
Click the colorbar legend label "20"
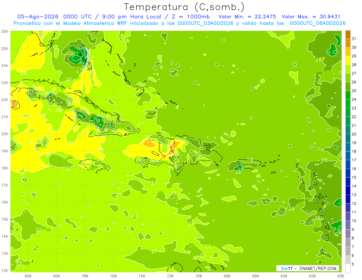(354, 134)
